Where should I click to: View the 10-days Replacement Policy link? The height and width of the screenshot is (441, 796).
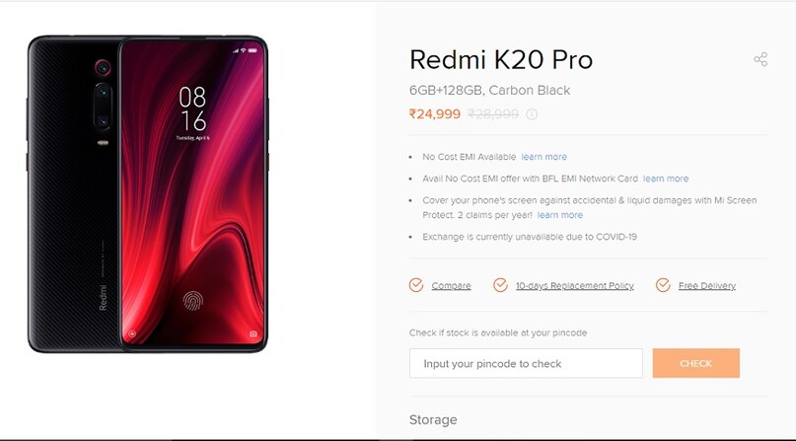(x=575, y=286)
